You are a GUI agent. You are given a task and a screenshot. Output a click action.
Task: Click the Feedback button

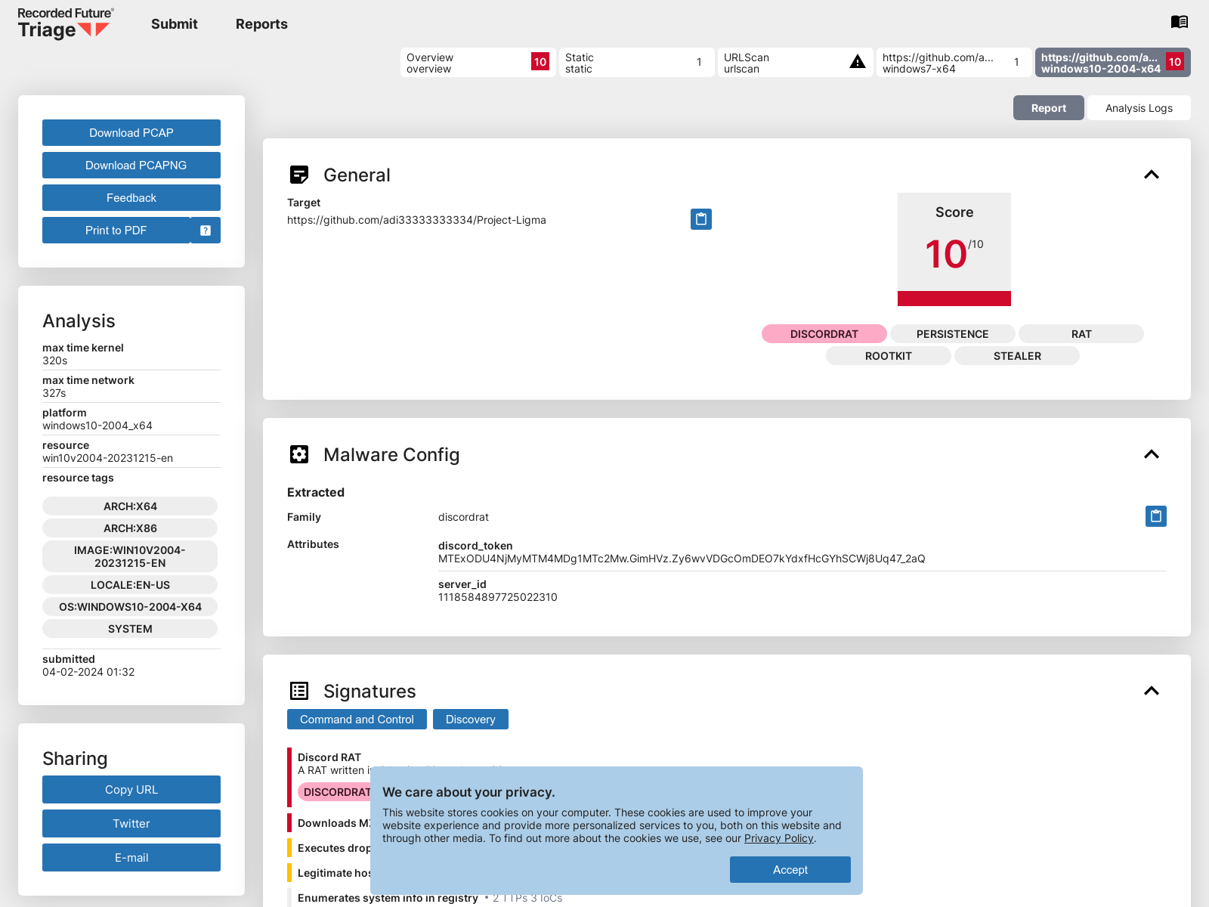131,198
